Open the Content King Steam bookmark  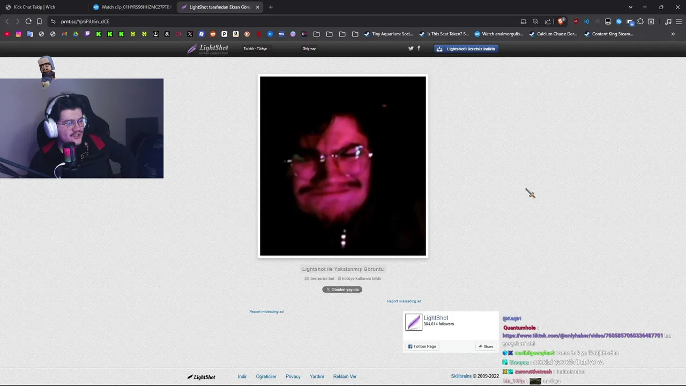608,34
